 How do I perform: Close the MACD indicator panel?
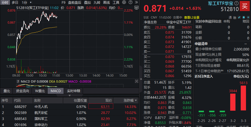pyautogui.click(x=137, y=81)
